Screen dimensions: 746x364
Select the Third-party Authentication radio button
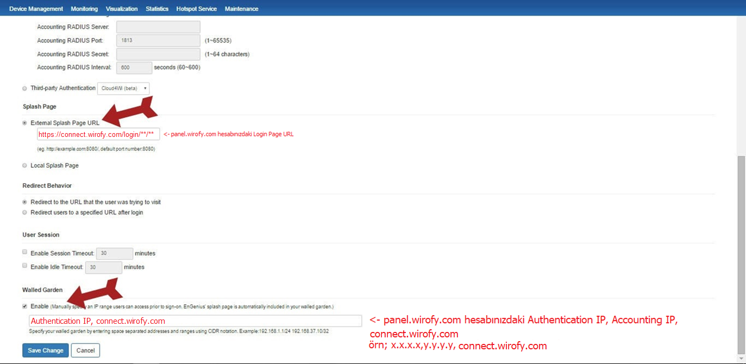click(24, 89)
